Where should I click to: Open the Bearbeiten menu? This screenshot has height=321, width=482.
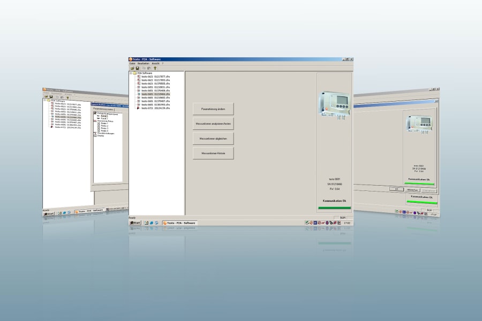tap(143, 64)
